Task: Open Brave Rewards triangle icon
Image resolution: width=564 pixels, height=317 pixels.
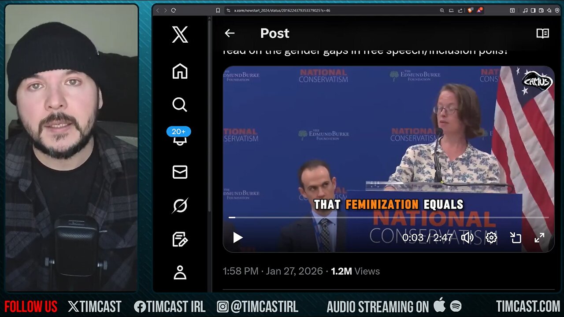Action: pos(480,10)
